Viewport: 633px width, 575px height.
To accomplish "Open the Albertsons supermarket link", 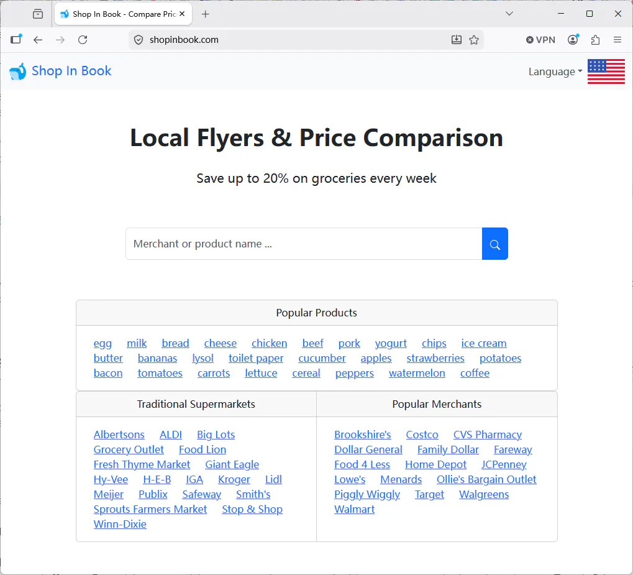I will pyautogui.click(x=119, y=435).
